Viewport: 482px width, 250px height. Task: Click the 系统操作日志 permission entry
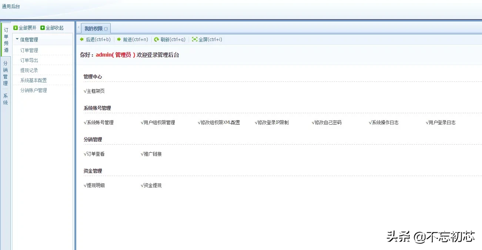tap(384, 122)
